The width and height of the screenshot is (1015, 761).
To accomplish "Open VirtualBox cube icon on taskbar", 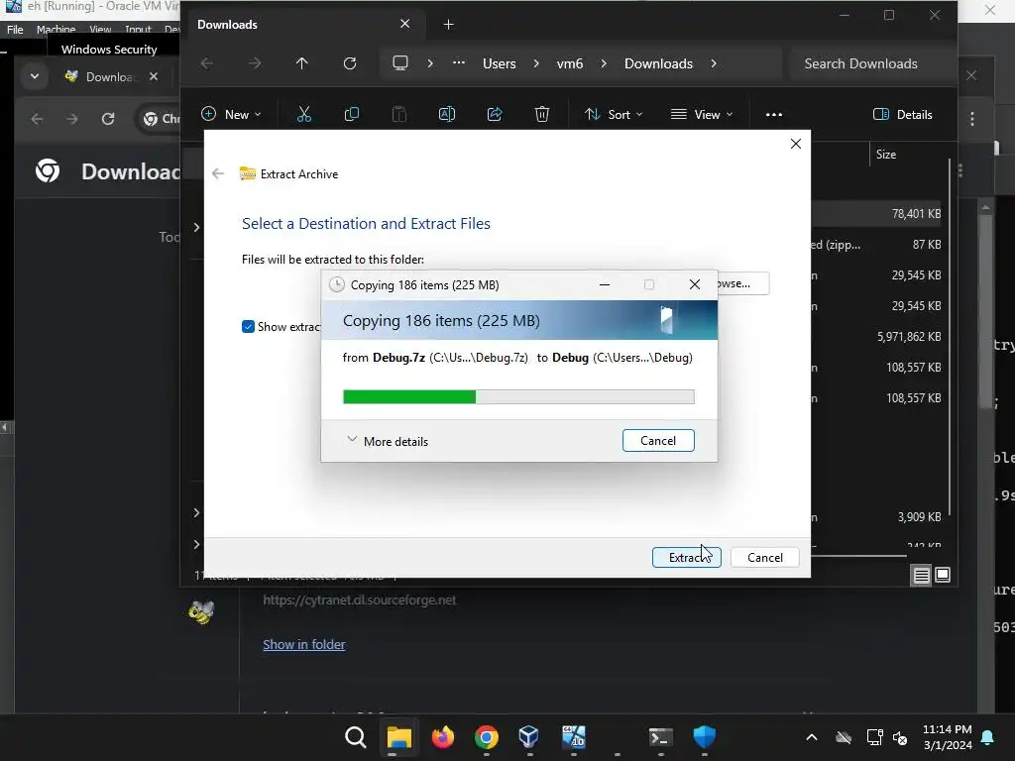I will pyautogui.click(x=529, y=737).
